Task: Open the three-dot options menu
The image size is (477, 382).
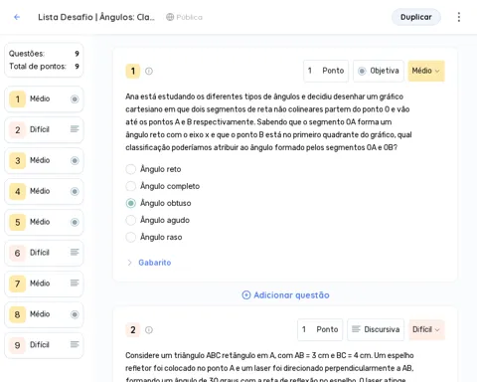Action: [x=459, y=17]
